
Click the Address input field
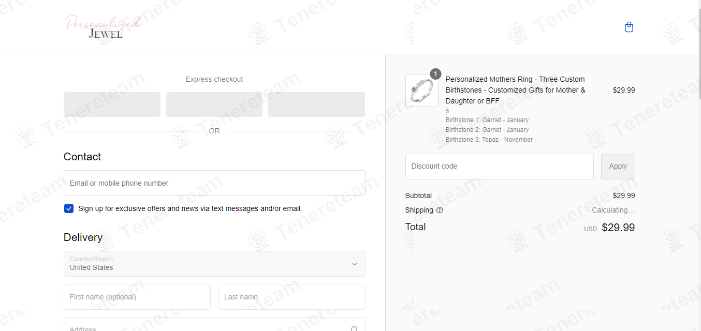214,324
